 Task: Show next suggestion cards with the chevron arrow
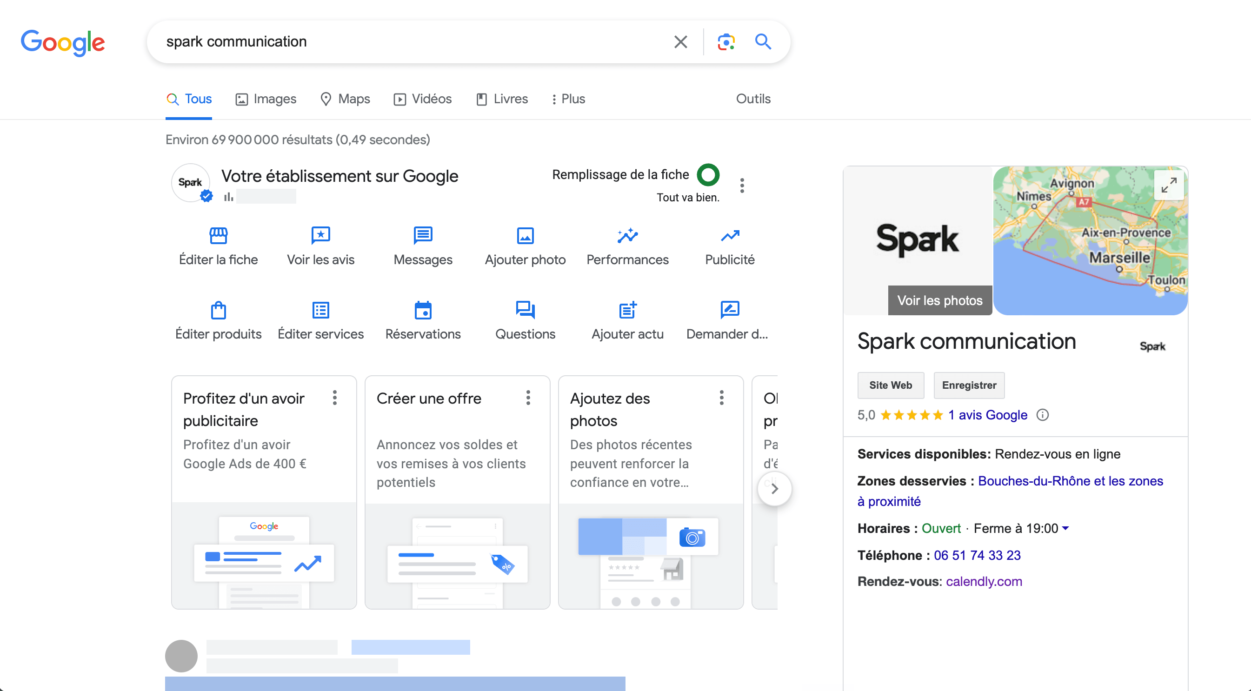click(775, 489)
